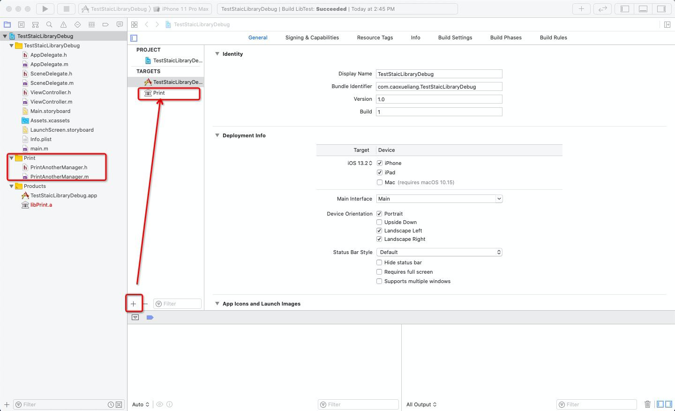Image resolution: width=675 pixels, height=411 pixels.
Task: Open the scheme selector TestStaicLibraryDebug
Action: click(114, 9)
